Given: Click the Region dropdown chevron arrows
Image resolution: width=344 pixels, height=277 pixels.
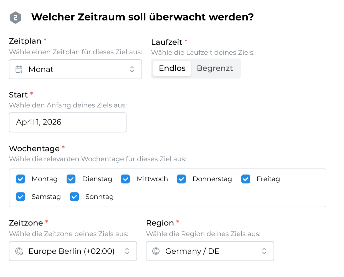Looking at the screenshot, I should pos(264,251).
